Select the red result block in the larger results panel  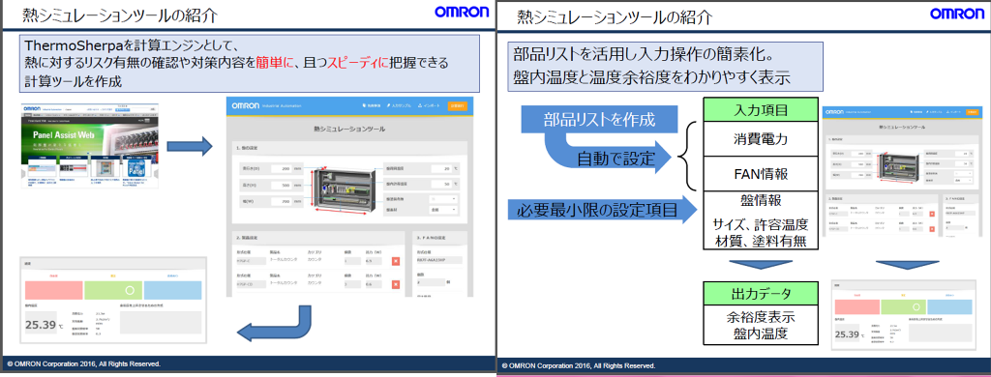54,290
